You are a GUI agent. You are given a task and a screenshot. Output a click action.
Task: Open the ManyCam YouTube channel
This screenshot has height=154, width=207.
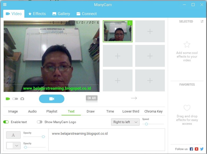pyautogui.click(x=196, y=149)
